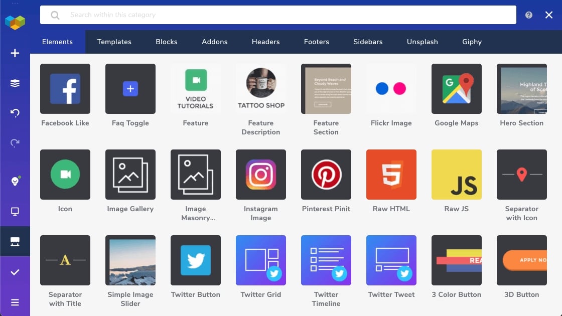The image size is (562, 316).
Task: Open the Add Element plus icon
Action: [x=15, y=53]
